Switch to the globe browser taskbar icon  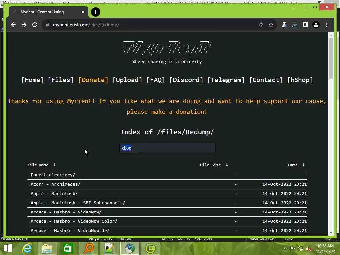130,248
